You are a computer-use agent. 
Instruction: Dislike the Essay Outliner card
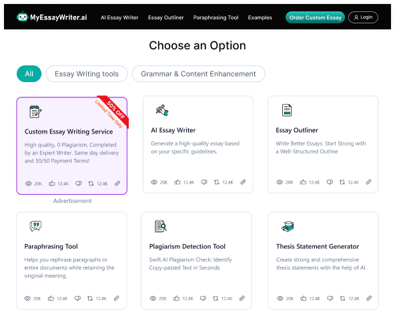tap(330, 182)
